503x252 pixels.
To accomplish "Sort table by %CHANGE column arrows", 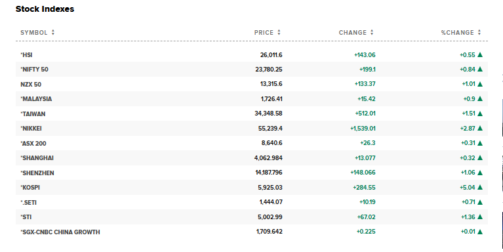I will coord(479,32).
